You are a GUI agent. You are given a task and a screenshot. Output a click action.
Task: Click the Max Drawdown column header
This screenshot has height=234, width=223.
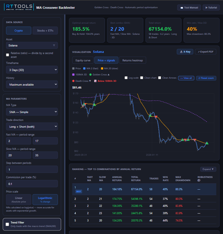[x=183, y=178]
